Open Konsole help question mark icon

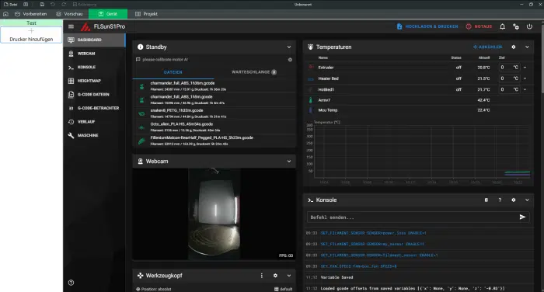[x=500, y=200]
